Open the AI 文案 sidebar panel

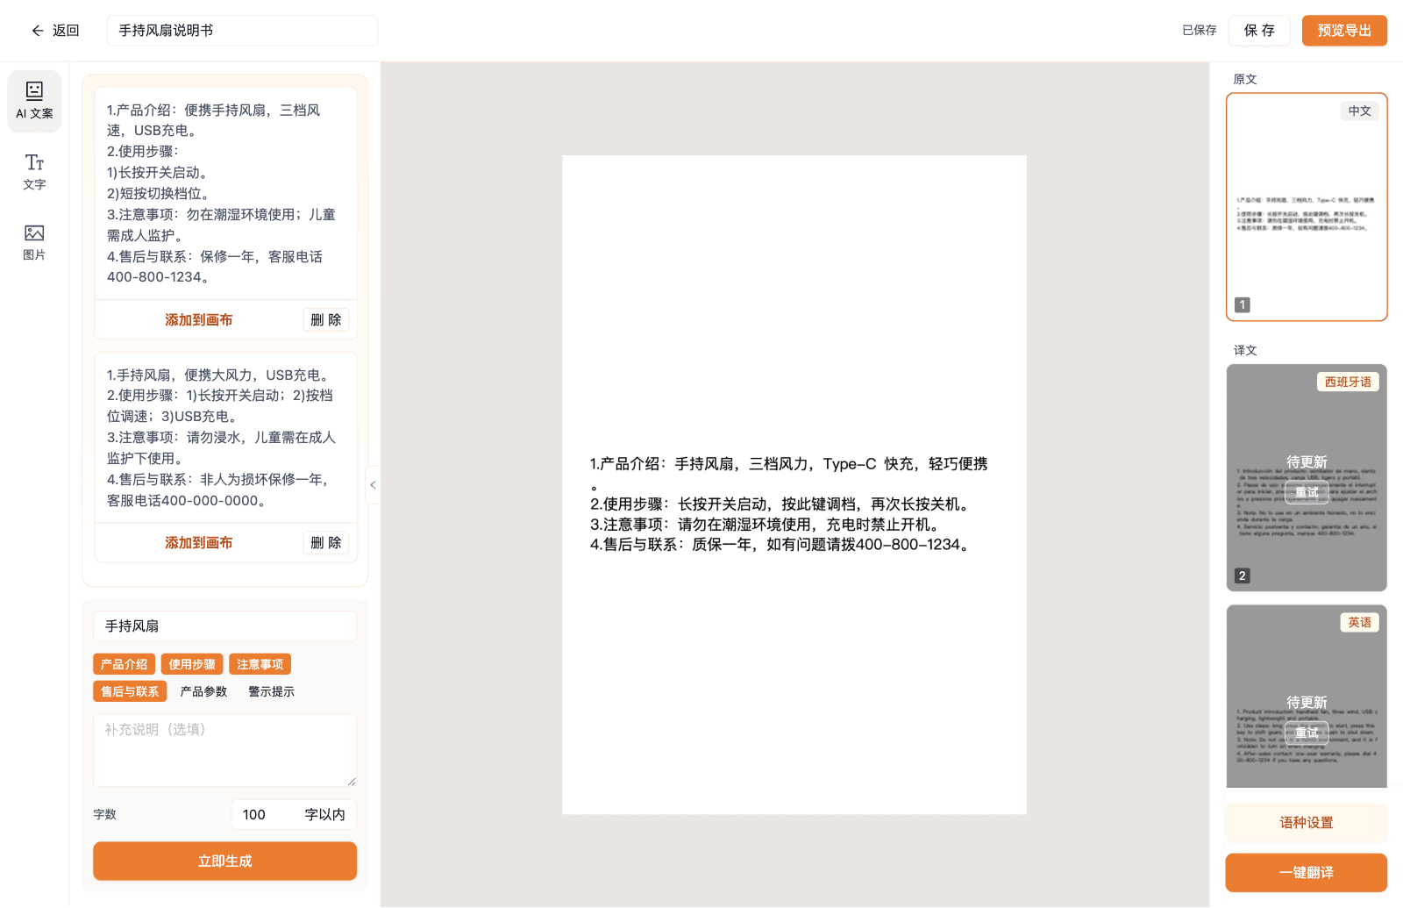click(34, 101)
